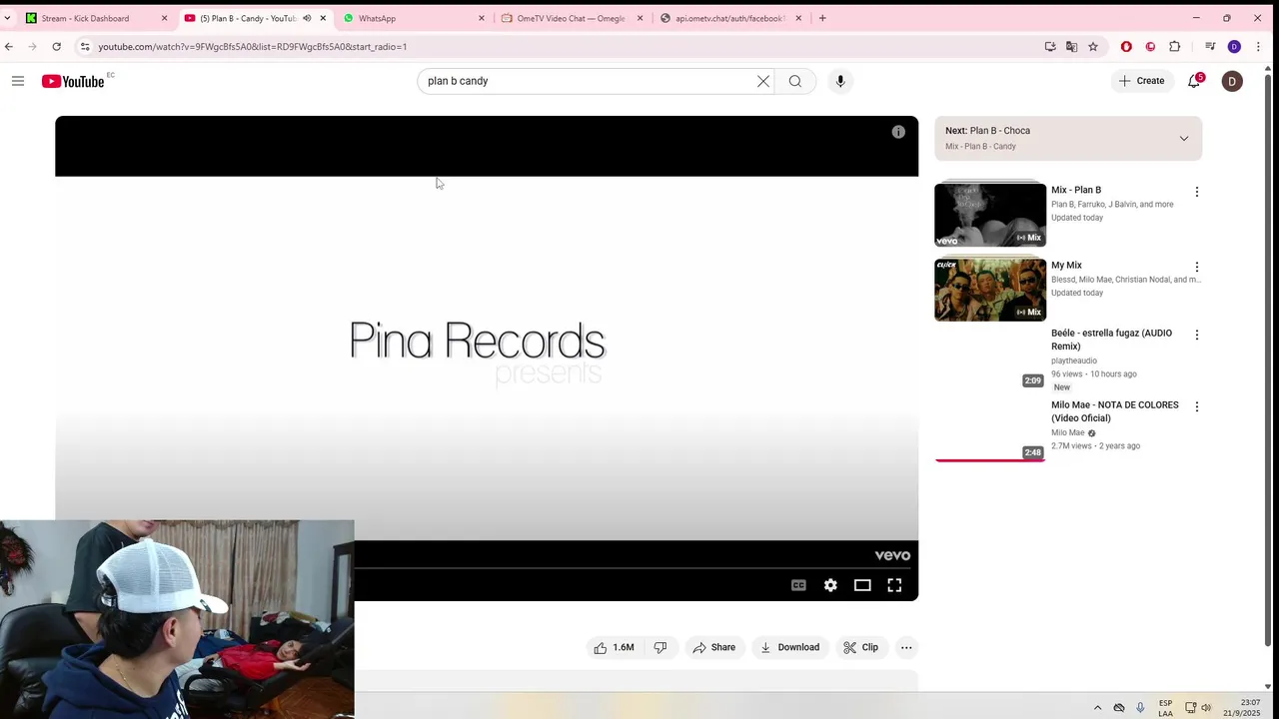This screenshot has height=719, width=1279.
Task: Download the video
Action: [789, 647]
